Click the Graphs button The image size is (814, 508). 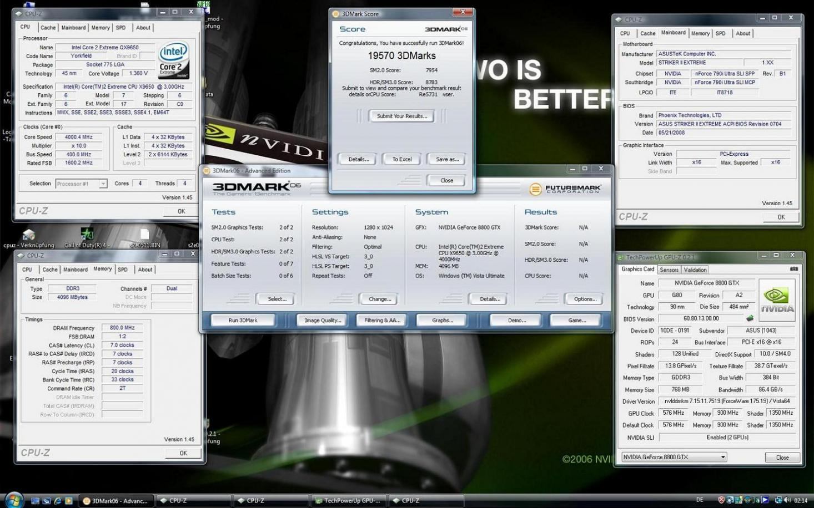coord(443,320)
